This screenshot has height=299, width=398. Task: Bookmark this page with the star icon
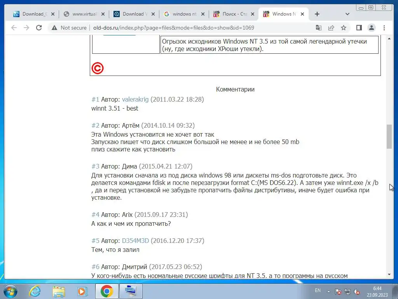344,28
